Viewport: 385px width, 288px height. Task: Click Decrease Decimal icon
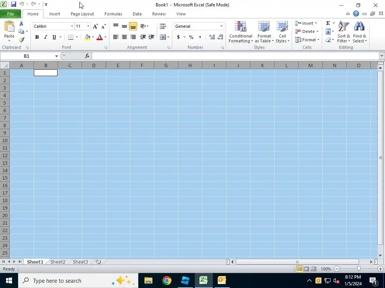pos(220,37)
